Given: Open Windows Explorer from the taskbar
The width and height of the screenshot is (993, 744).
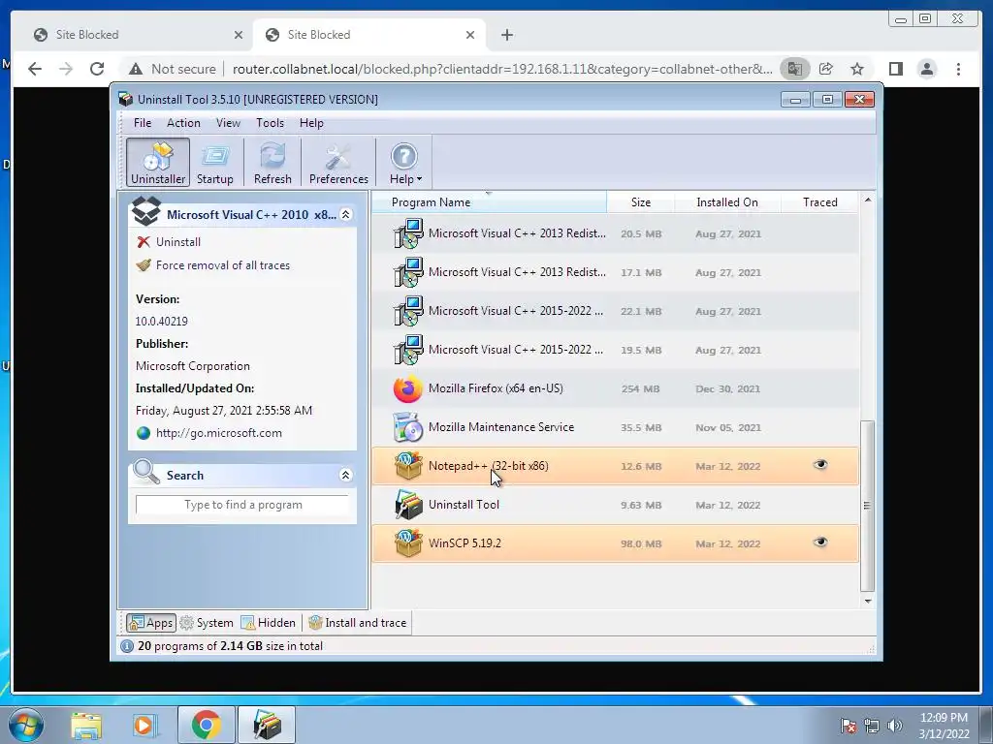Looking at the screenshot, I should pos(86,725).
